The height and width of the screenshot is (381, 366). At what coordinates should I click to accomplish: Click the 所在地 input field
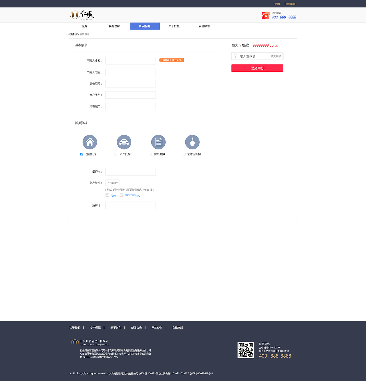[130, 206]
